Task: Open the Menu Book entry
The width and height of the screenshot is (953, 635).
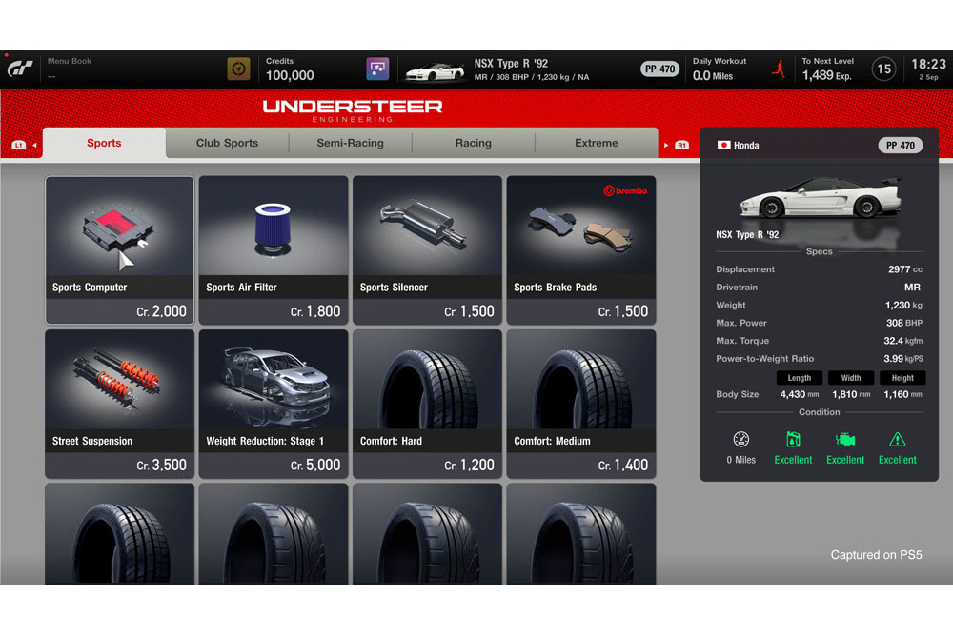Action: tap(70, 68)
